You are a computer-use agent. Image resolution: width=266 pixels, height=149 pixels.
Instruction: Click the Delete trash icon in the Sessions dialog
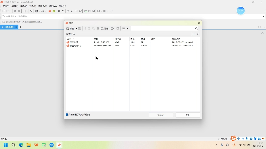pyautogui.click(x=98, y=28)
